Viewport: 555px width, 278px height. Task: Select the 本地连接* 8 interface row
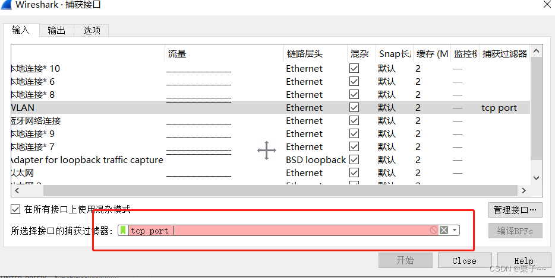point(270,94)
